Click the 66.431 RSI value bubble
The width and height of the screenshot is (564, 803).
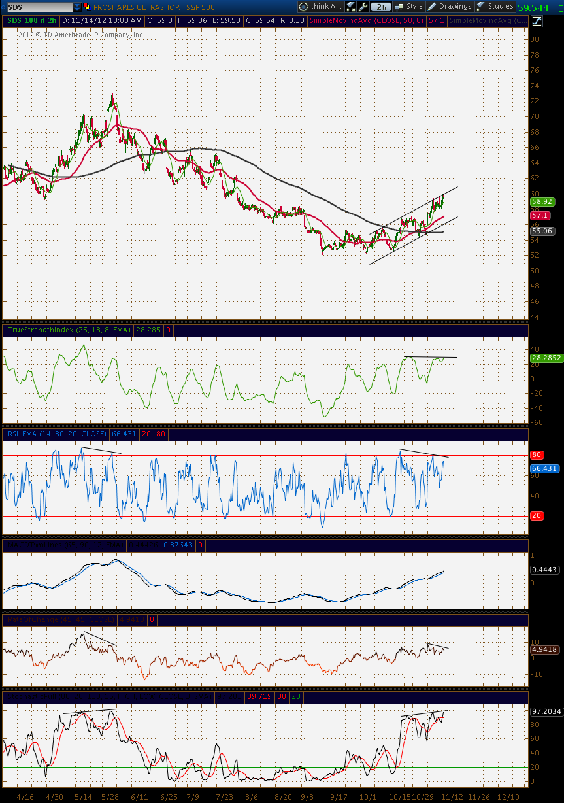(544, 468)
